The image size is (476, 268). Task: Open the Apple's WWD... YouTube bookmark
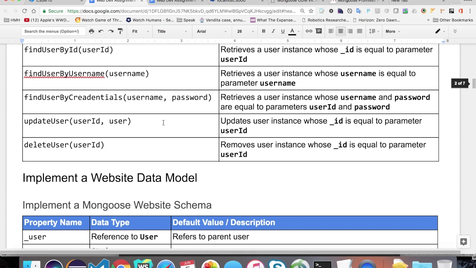point(46,20)
